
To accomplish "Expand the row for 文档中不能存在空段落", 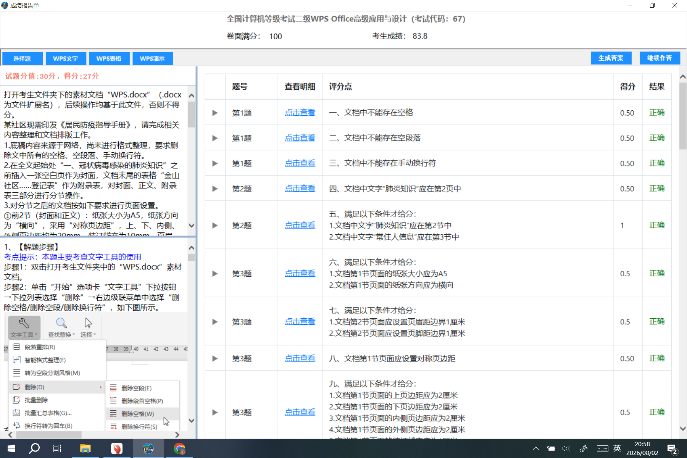I will click(215, 138).
